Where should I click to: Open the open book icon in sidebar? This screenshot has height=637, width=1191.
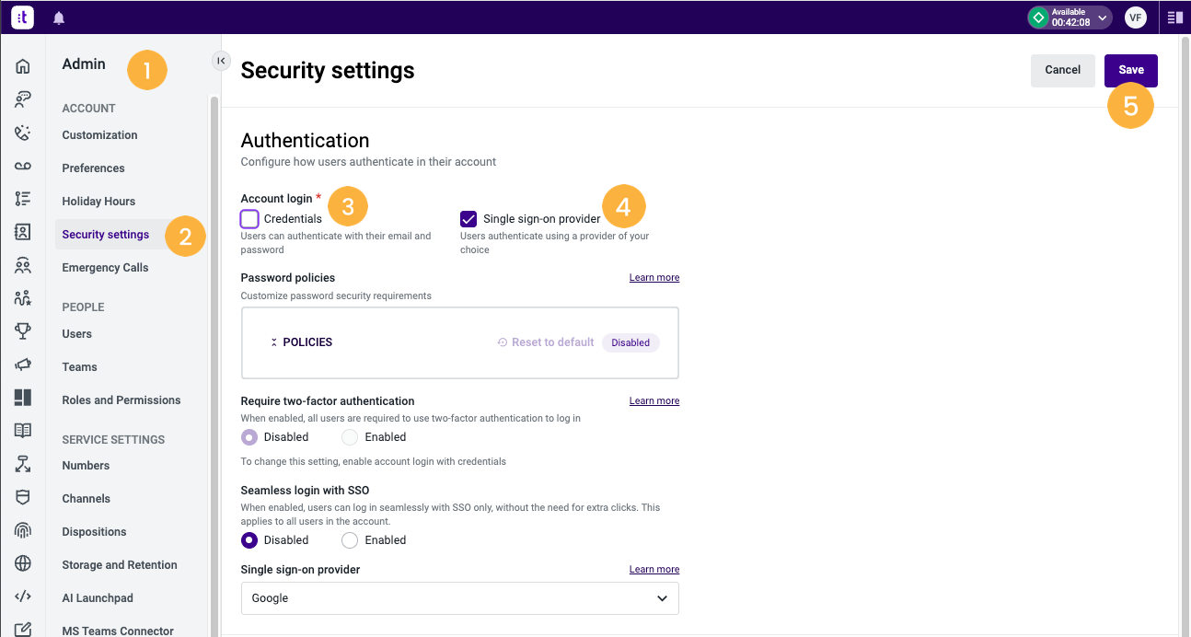(x=23, y=431)
